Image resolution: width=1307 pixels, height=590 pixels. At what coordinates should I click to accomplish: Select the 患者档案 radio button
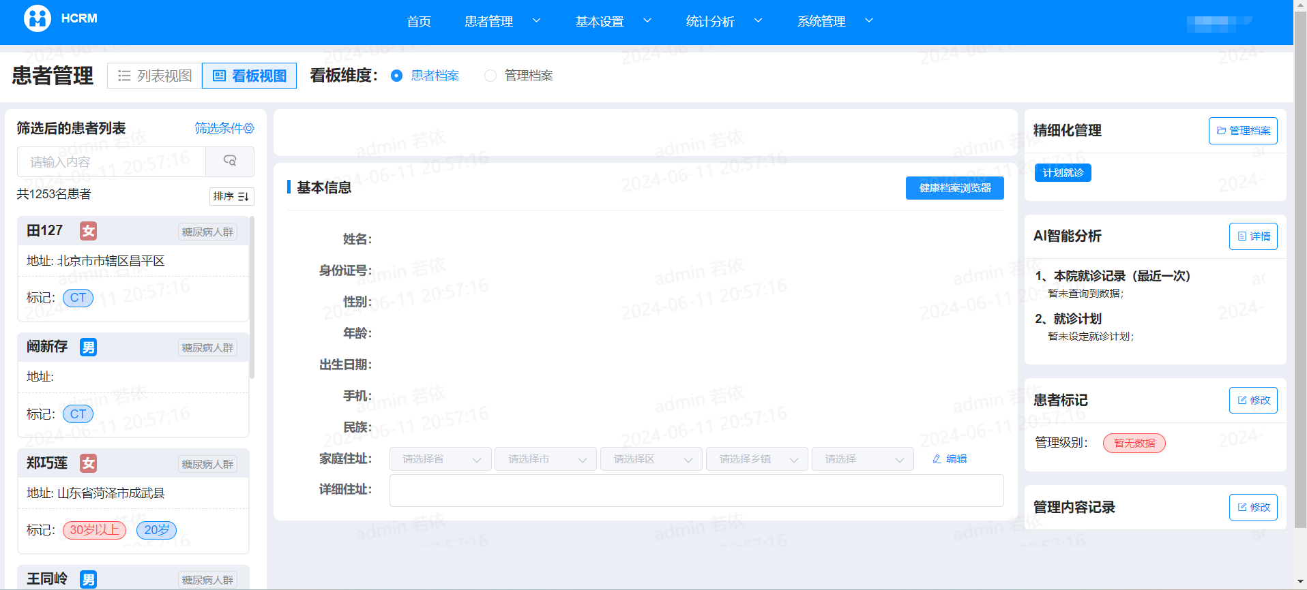tap(396, 76)
